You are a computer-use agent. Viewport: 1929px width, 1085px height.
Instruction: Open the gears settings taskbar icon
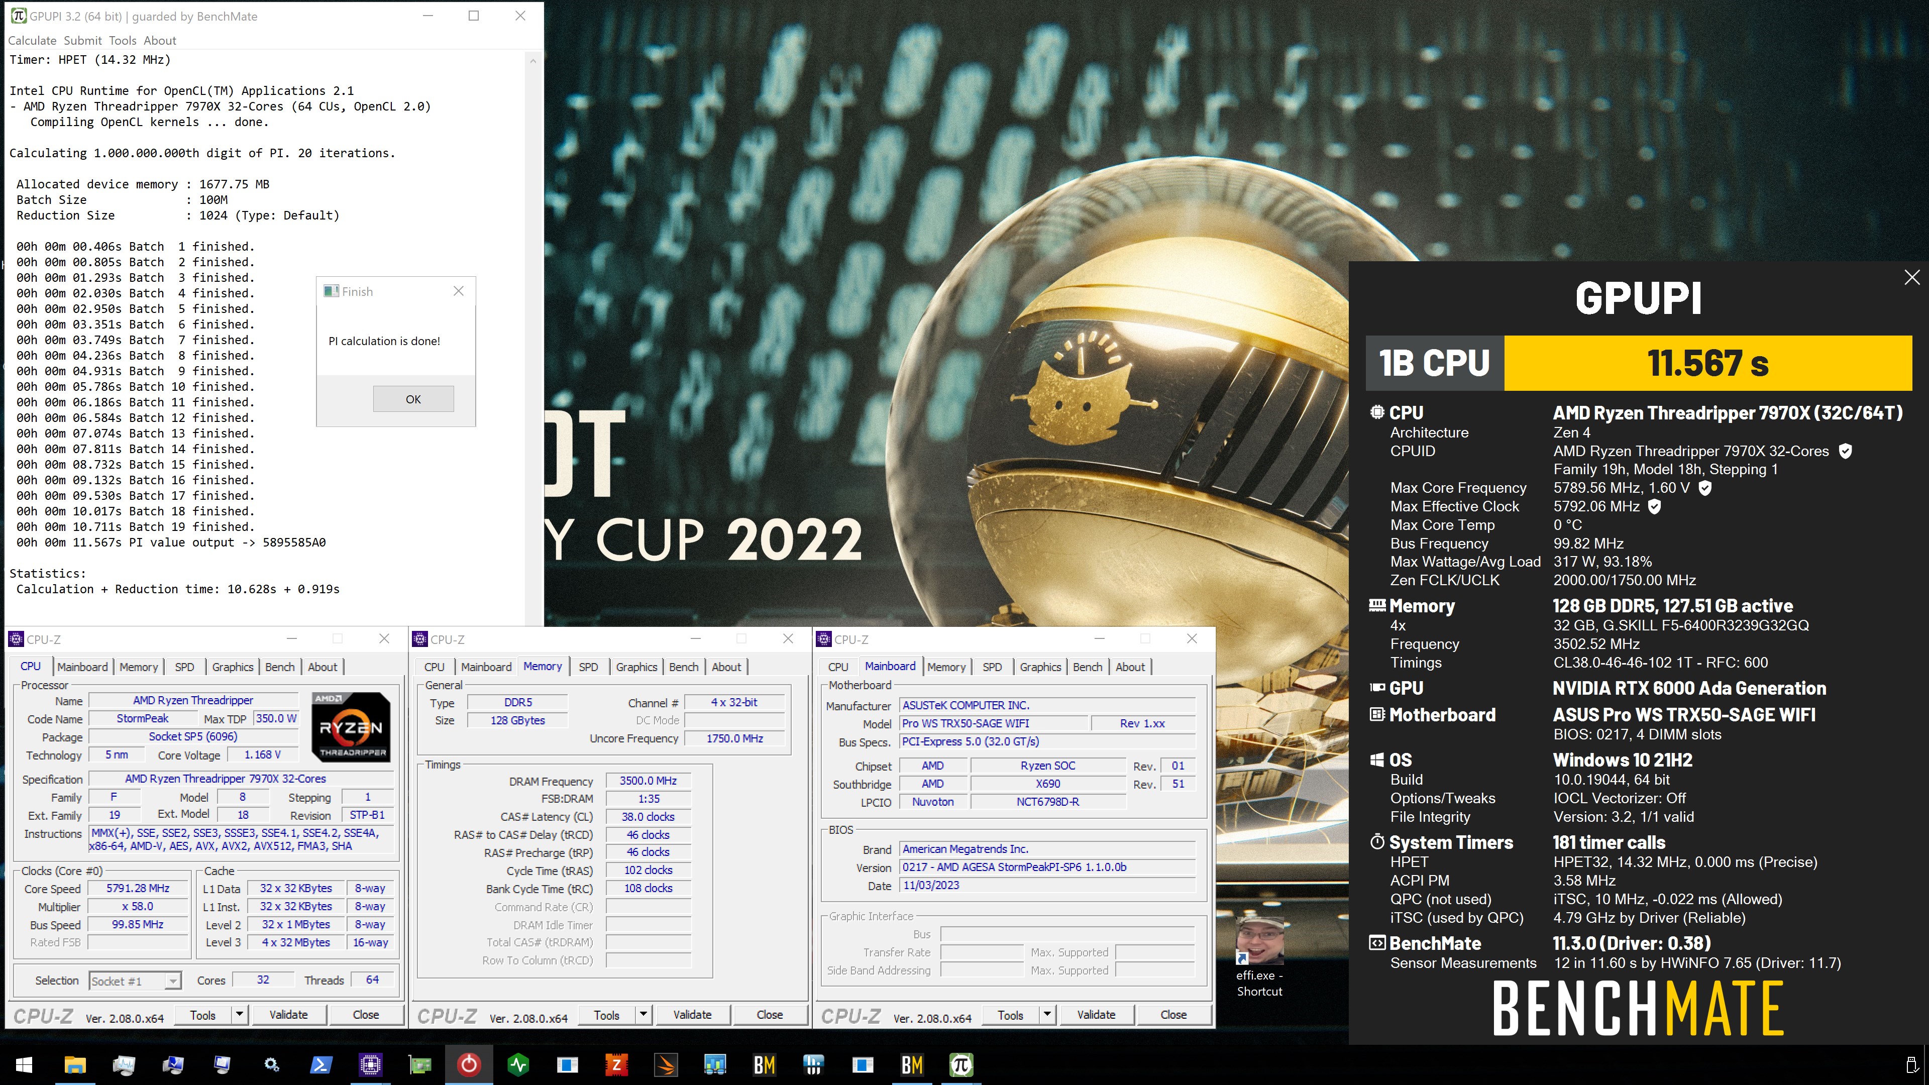coord(272,1064)
